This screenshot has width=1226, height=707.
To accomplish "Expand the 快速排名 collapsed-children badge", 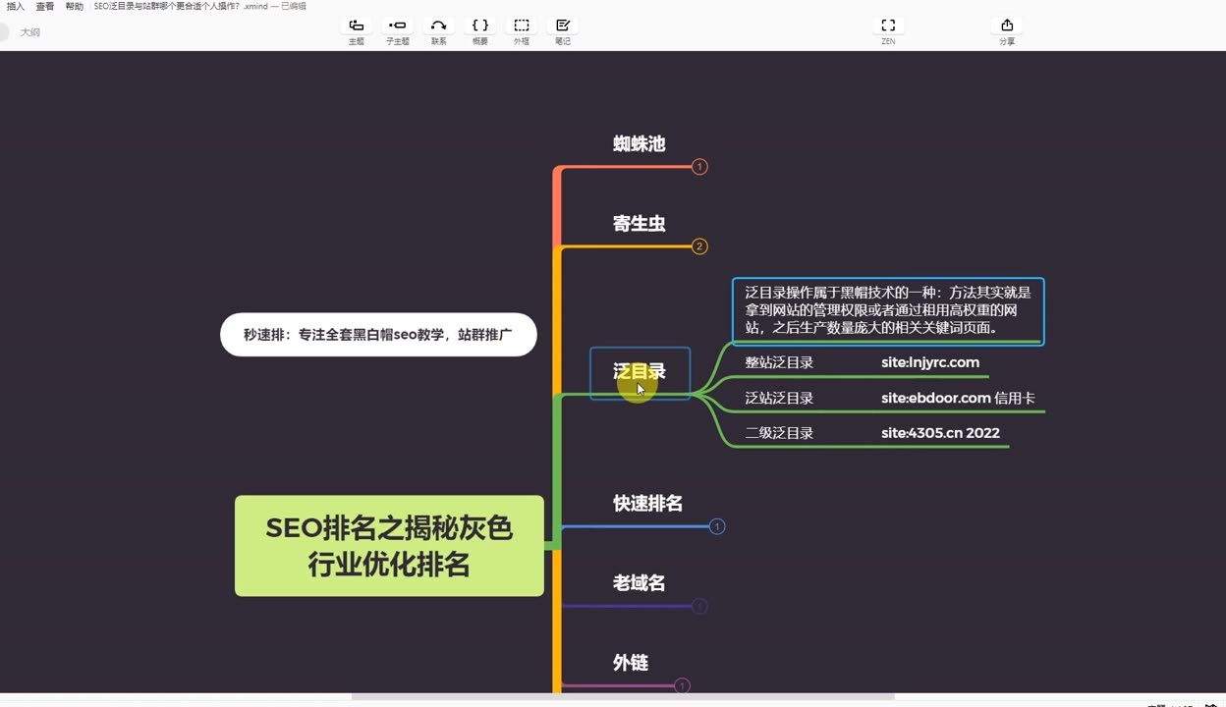I will click(717, 526).
